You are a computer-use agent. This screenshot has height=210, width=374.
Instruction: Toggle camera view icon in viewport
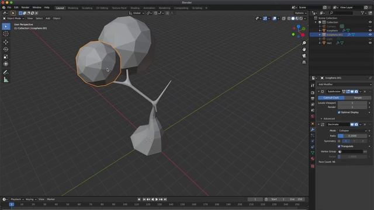tap(304, 56)
